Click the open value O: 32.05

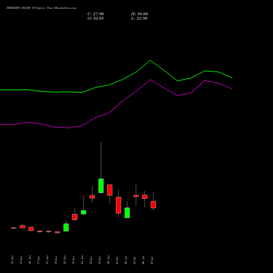tap(96, 19)
